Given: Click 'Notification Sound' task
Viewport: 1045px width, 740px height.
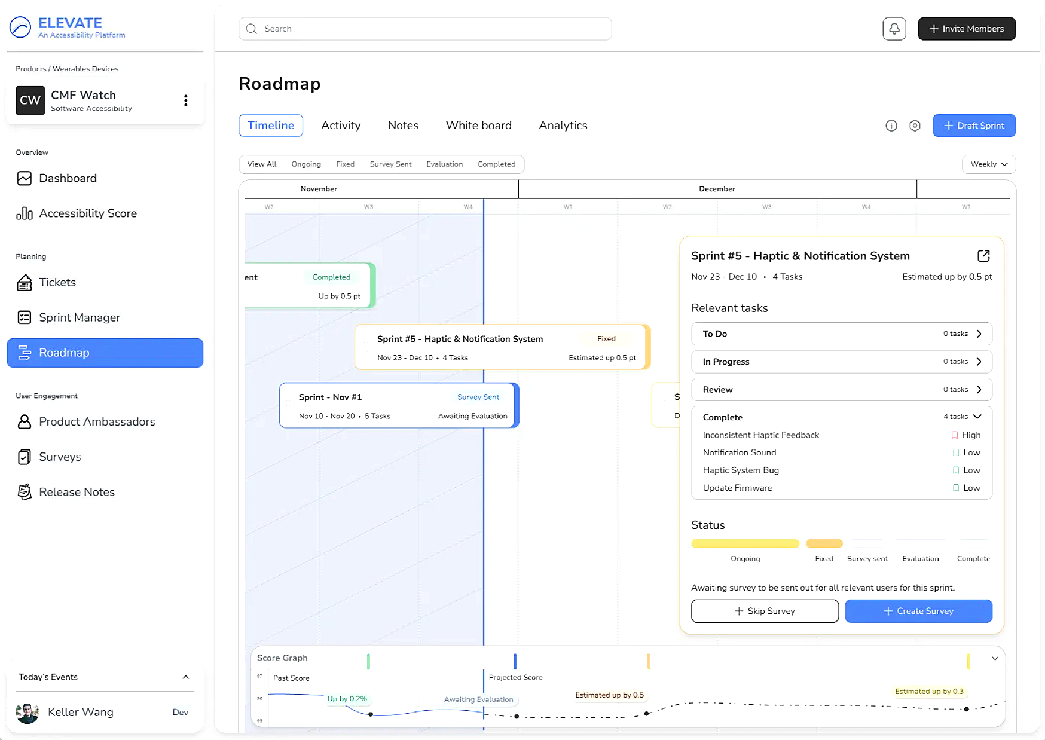Looking at the screenshot, I should (740, 452).
